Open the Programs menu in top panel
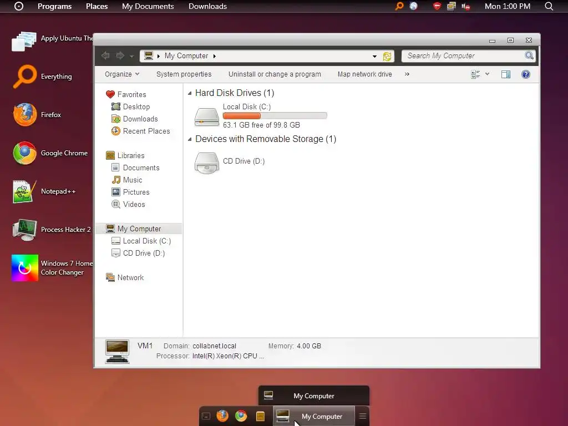568x426 pixels. point(55,6)
